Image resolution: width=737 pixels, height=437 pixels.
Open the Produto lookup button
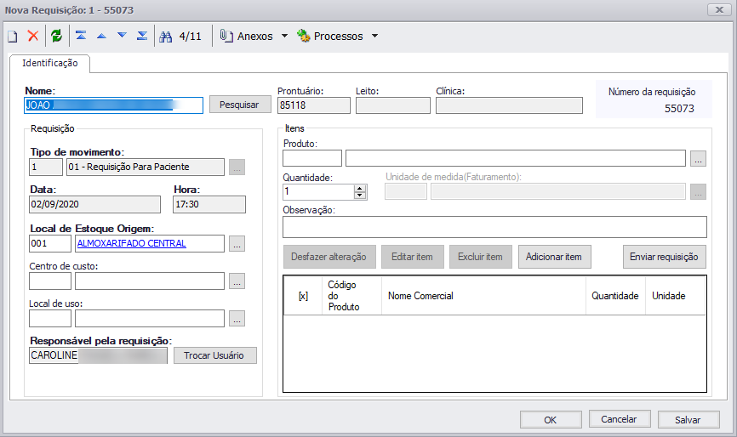pos(698,159)
